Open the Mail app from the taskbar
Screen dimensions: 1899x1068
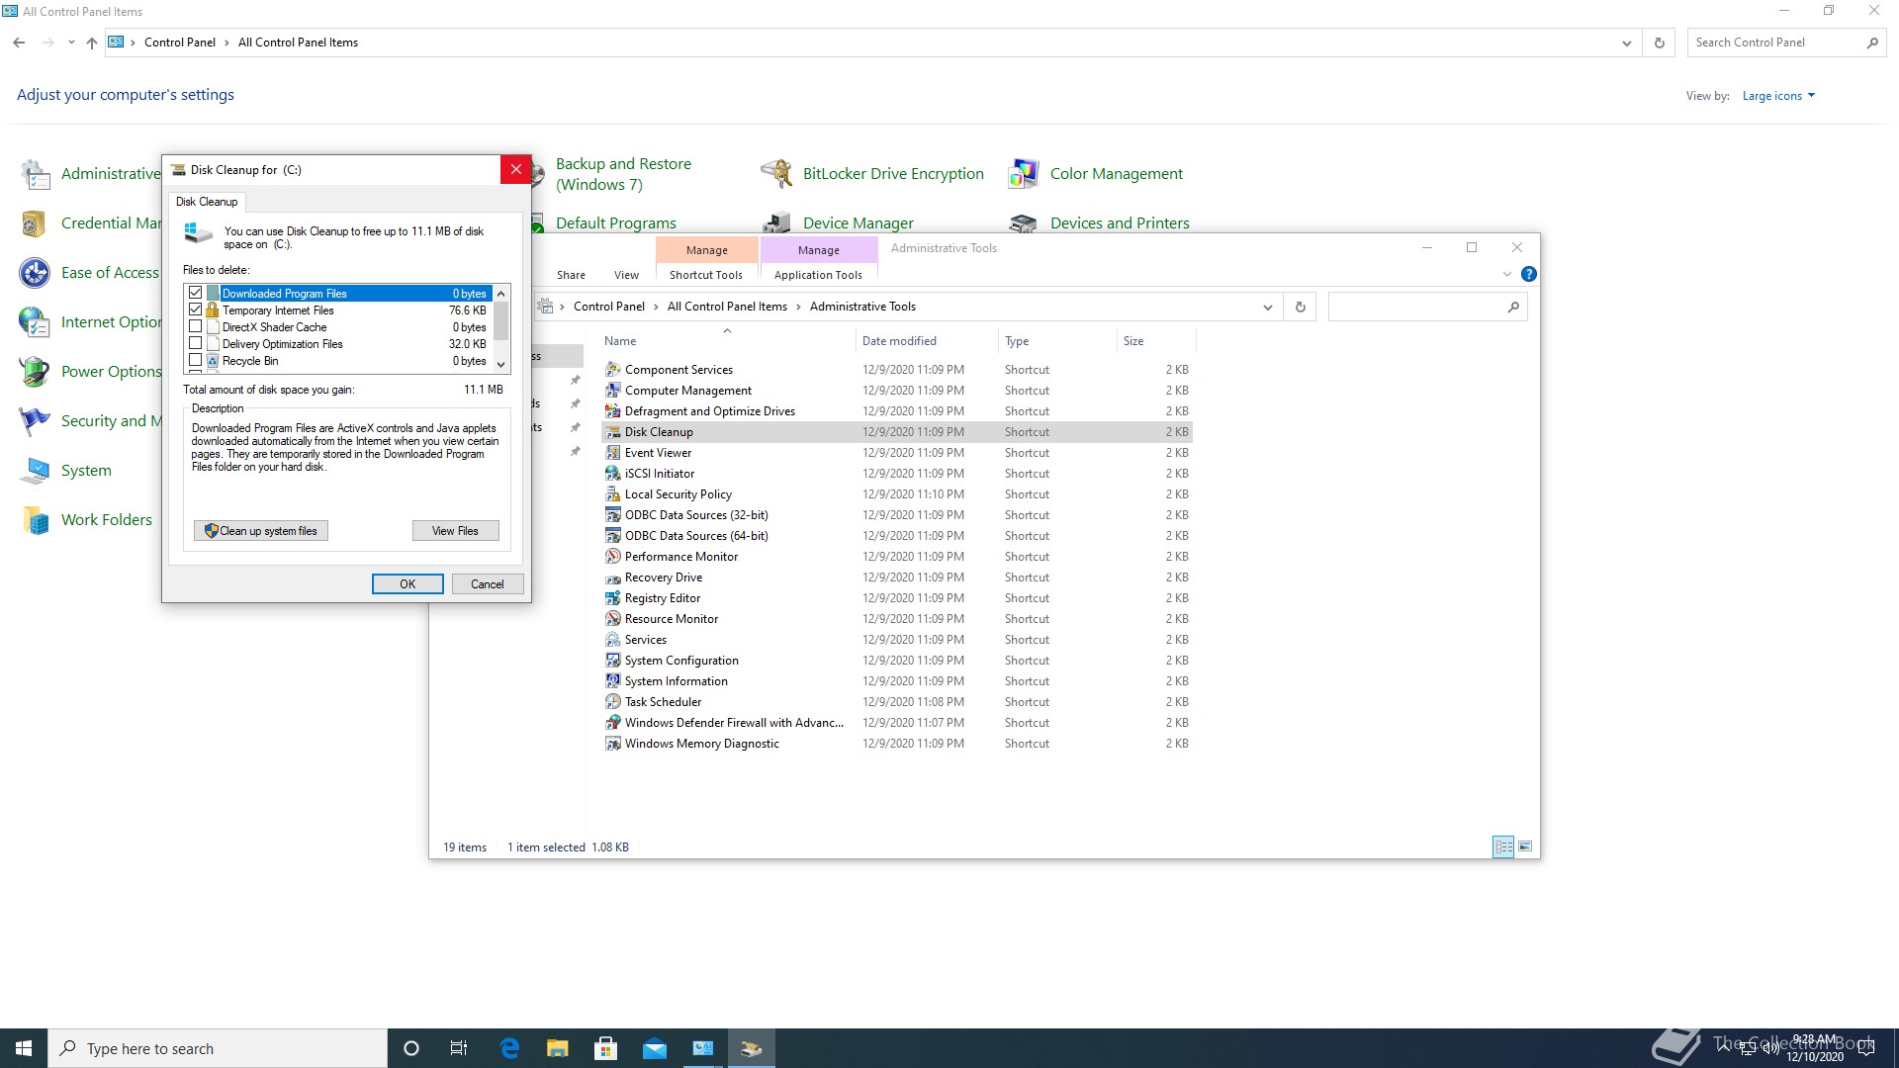tap(655, 1048)
